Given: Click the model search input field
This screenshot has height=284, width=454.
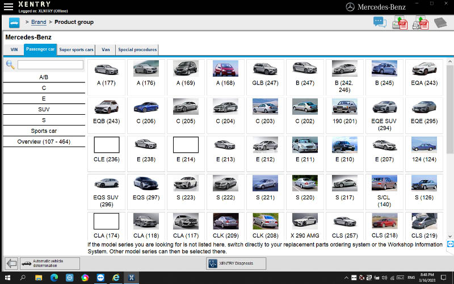Looking at the screenshot, I should click(x=51, y=65).
